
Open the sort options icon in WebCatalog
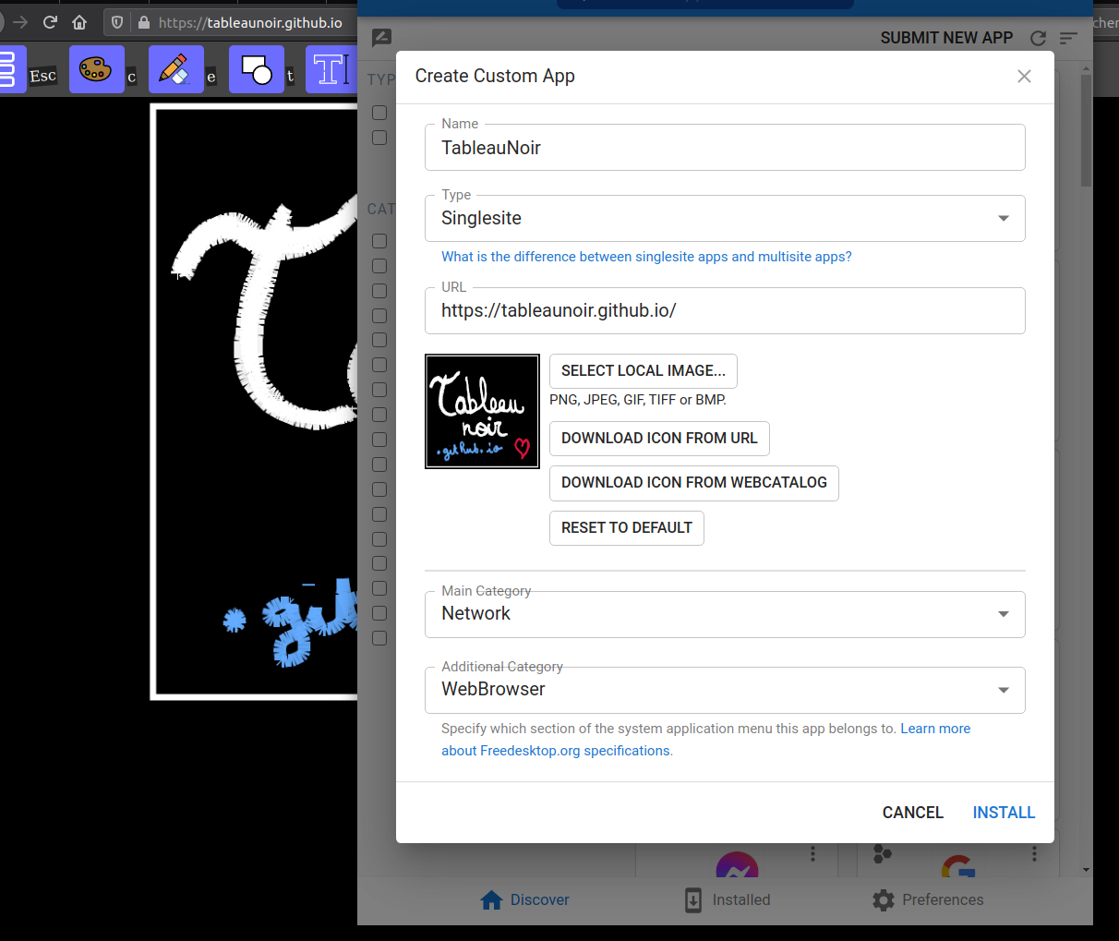coord(1068,38)
